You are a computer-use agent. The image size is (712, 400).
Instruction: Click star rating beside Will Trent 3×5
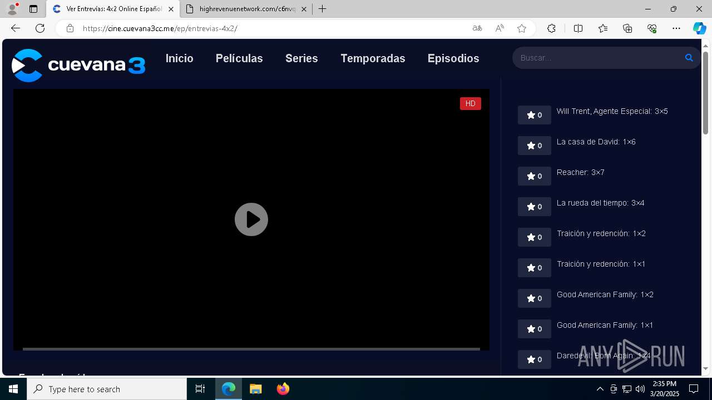pyautogui.click(x=535, y=115)
